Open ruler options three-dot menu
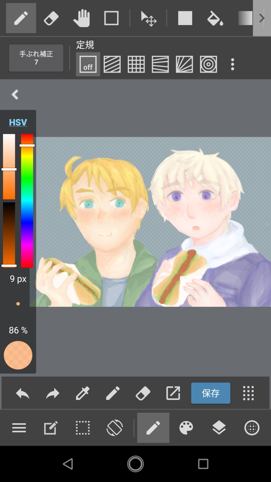 coord(232,64)
